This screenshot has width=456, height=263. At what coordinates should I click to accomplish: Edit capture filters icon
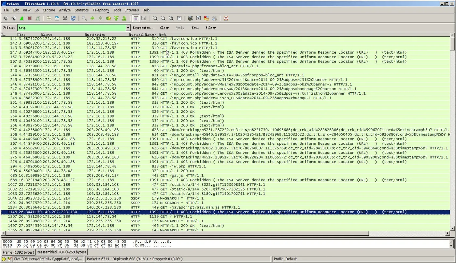tap(190, 19)
